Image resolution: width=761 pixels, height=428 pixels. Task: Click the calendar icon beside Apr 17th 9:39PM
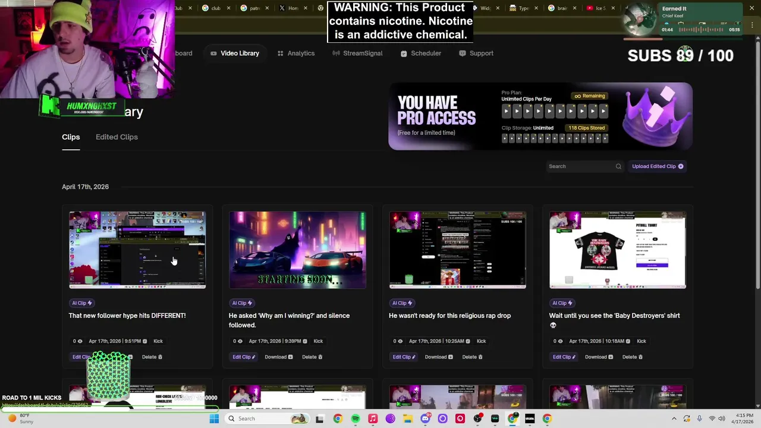(305, 341)
